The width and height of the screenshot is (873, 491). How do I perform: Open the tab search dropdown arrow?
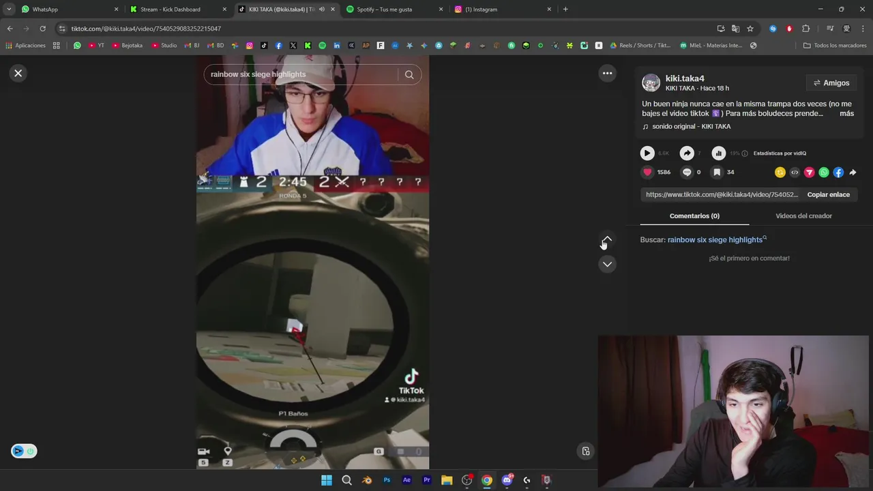[9, 10]
